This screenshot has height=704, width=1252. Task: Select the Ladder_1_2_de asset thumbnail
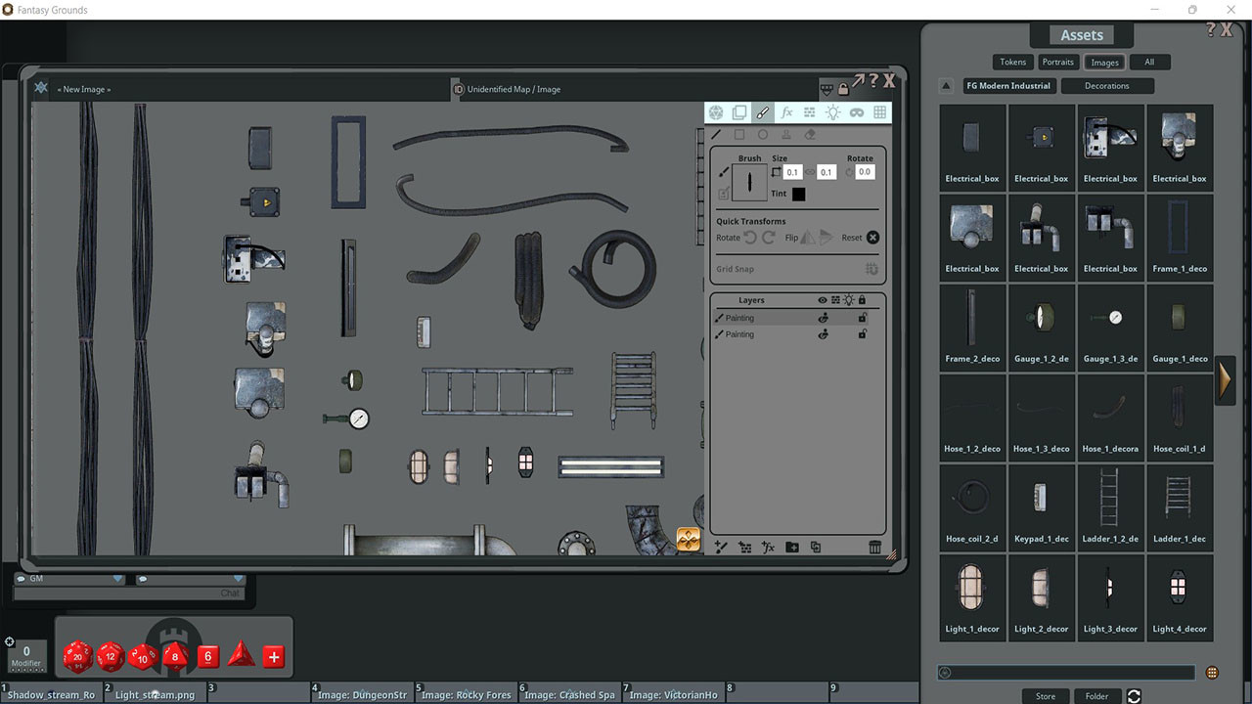[x=1110, y=506]
